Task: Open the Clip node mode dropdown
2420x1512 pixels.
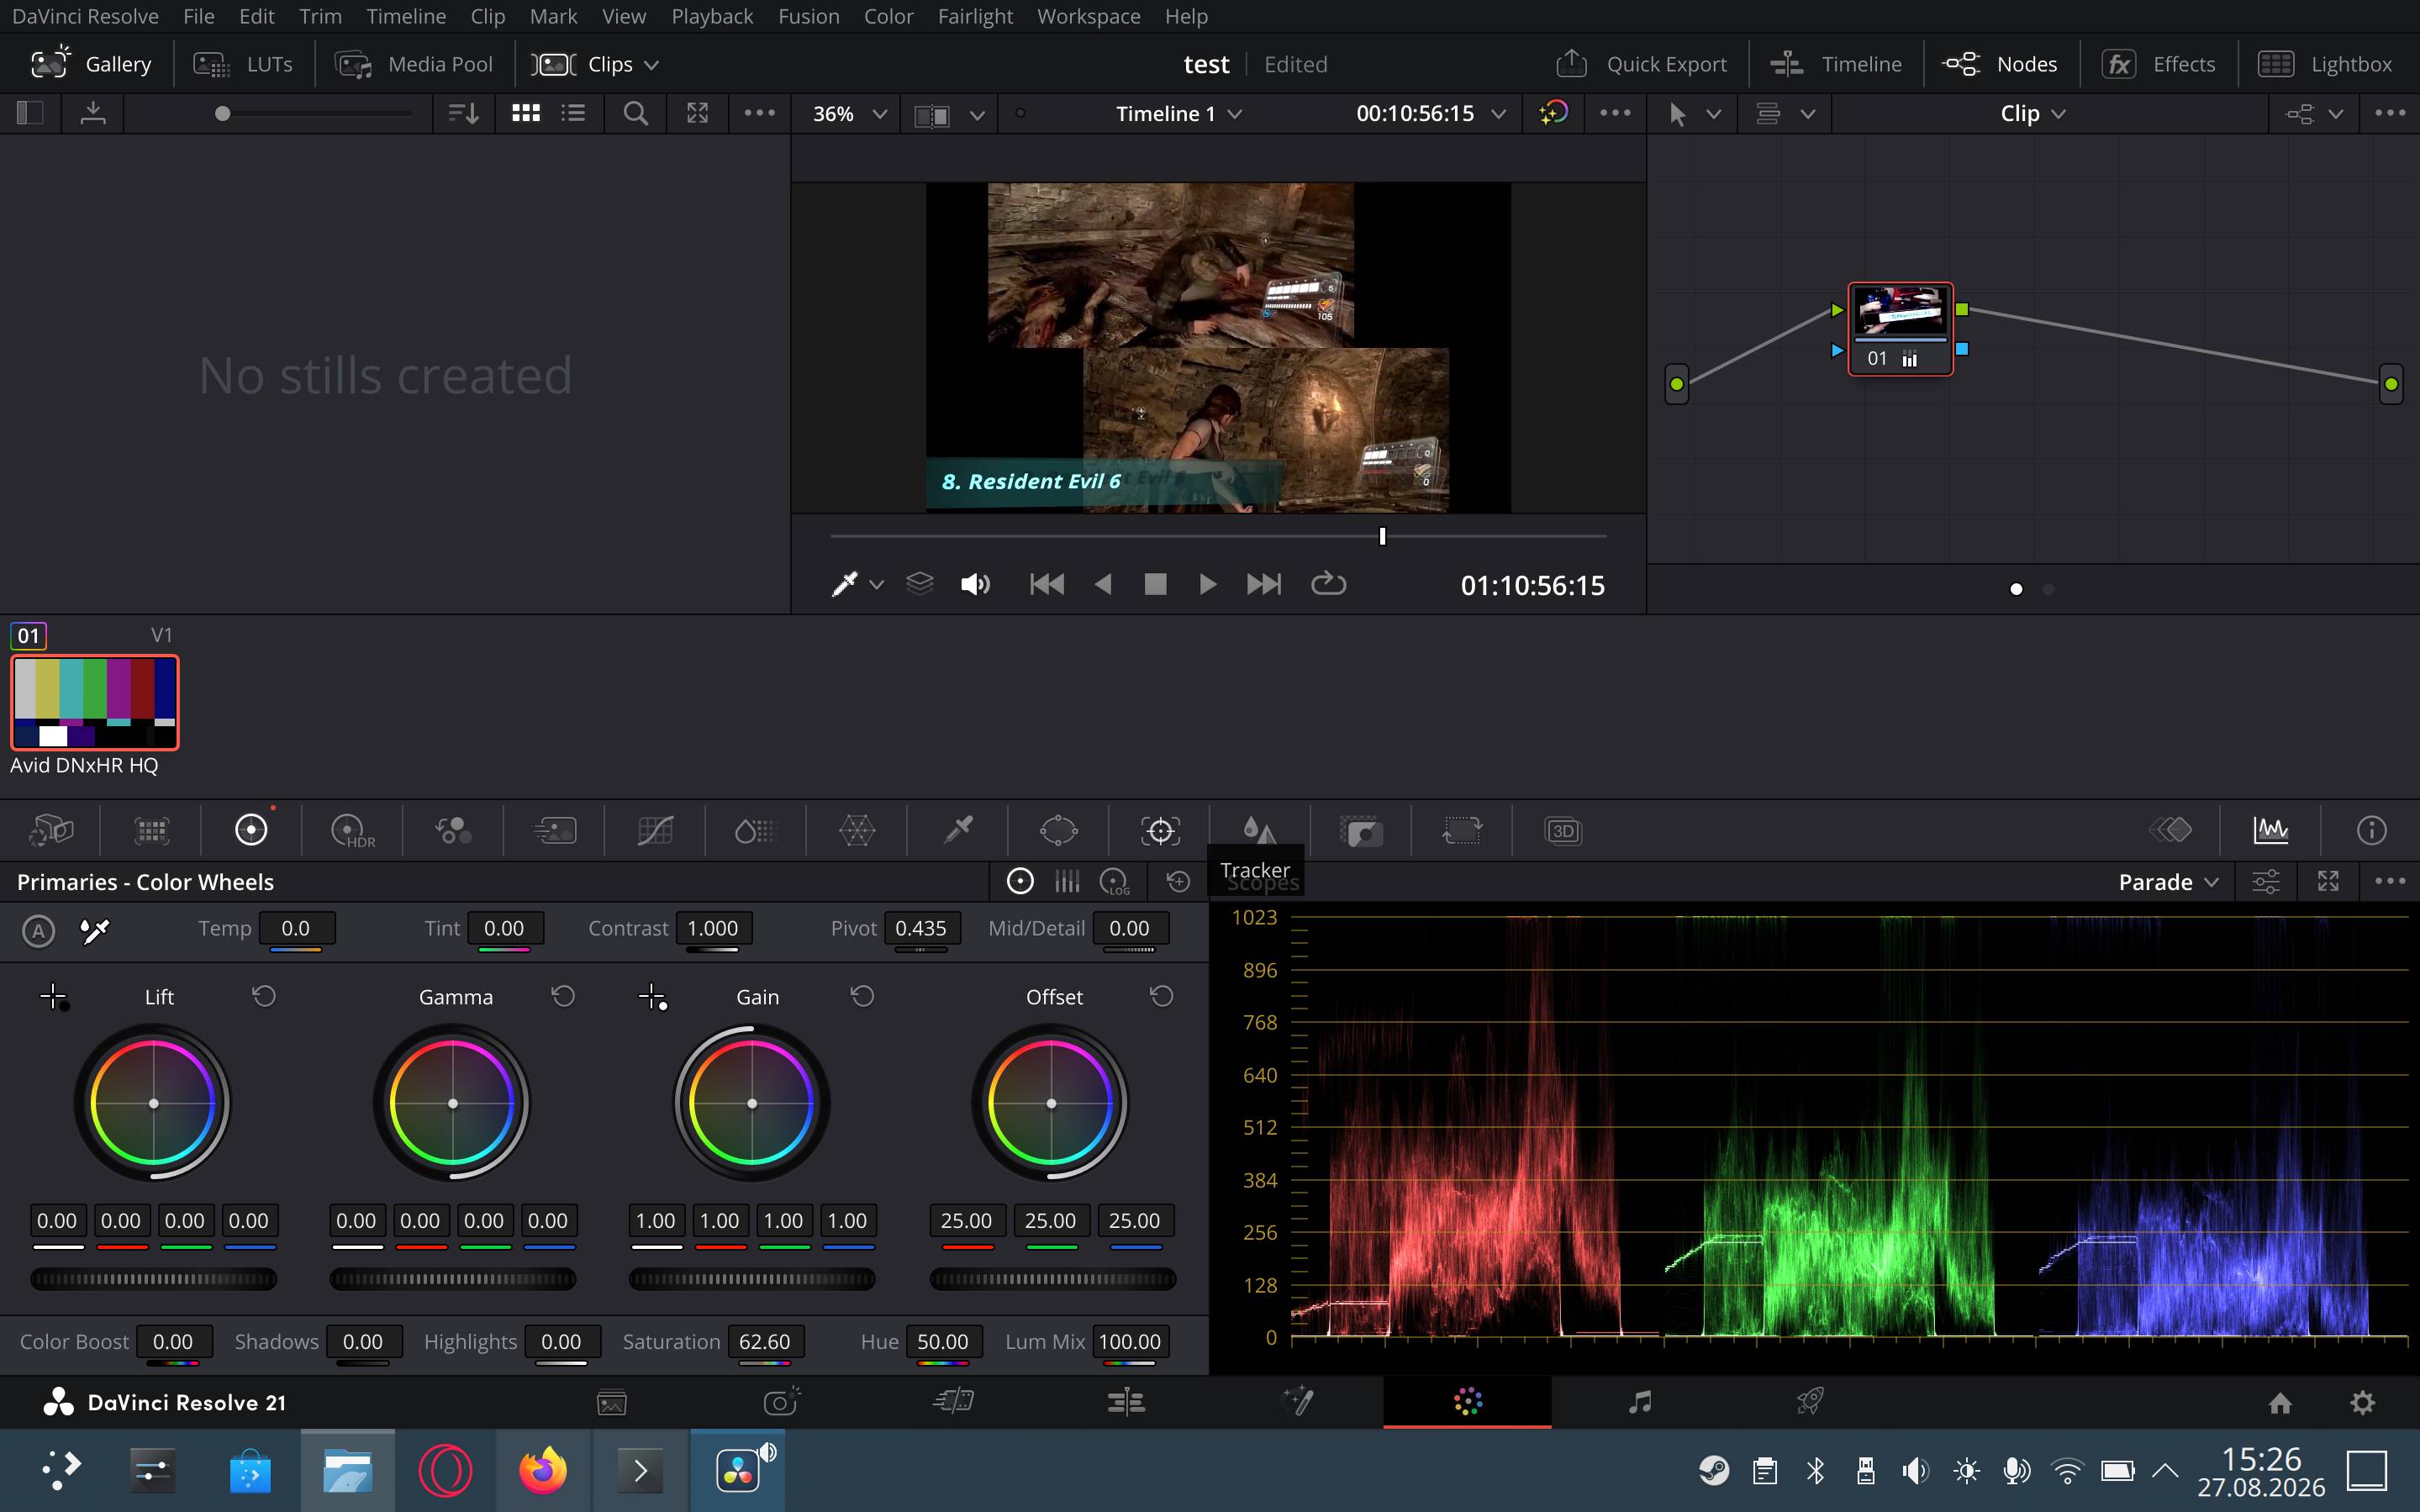Action: click(x=2032, y=114)
